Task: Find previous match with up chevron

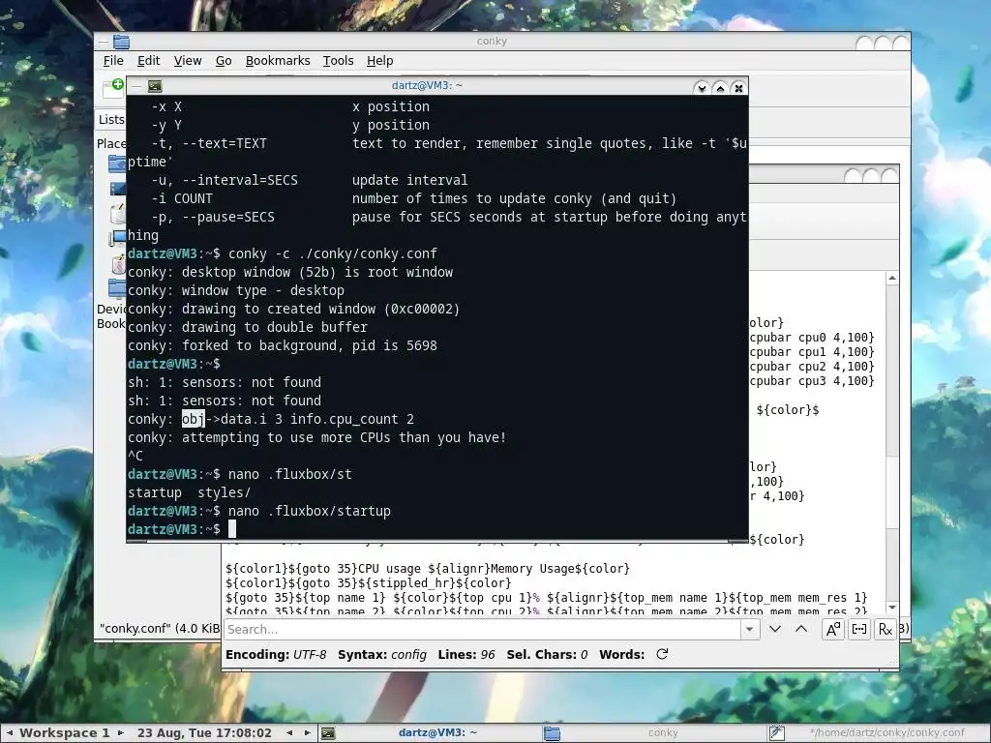Action: coord(800,629)
